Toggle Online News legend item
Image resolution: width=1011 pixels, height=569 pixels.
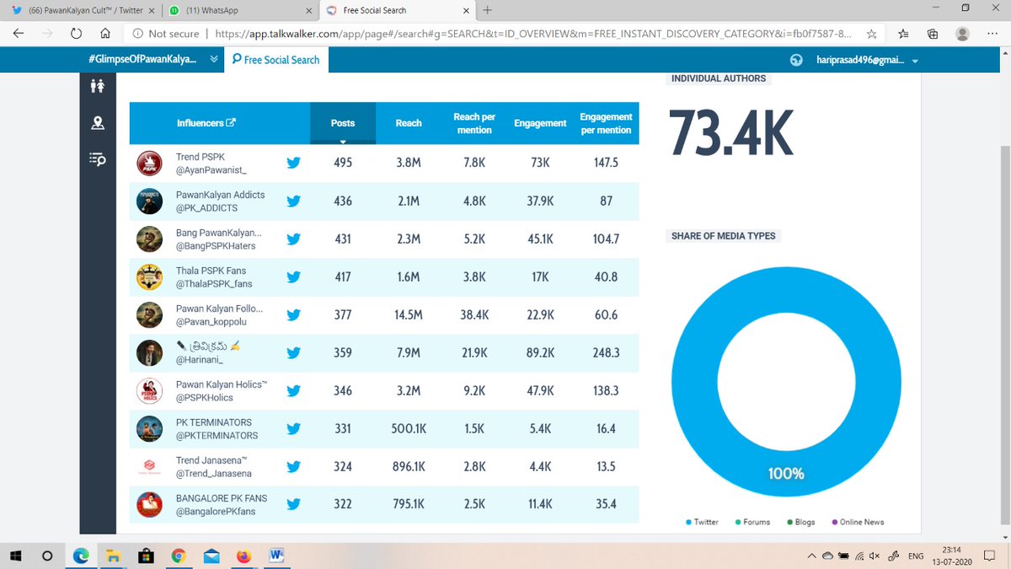click(x=857, y=522)
